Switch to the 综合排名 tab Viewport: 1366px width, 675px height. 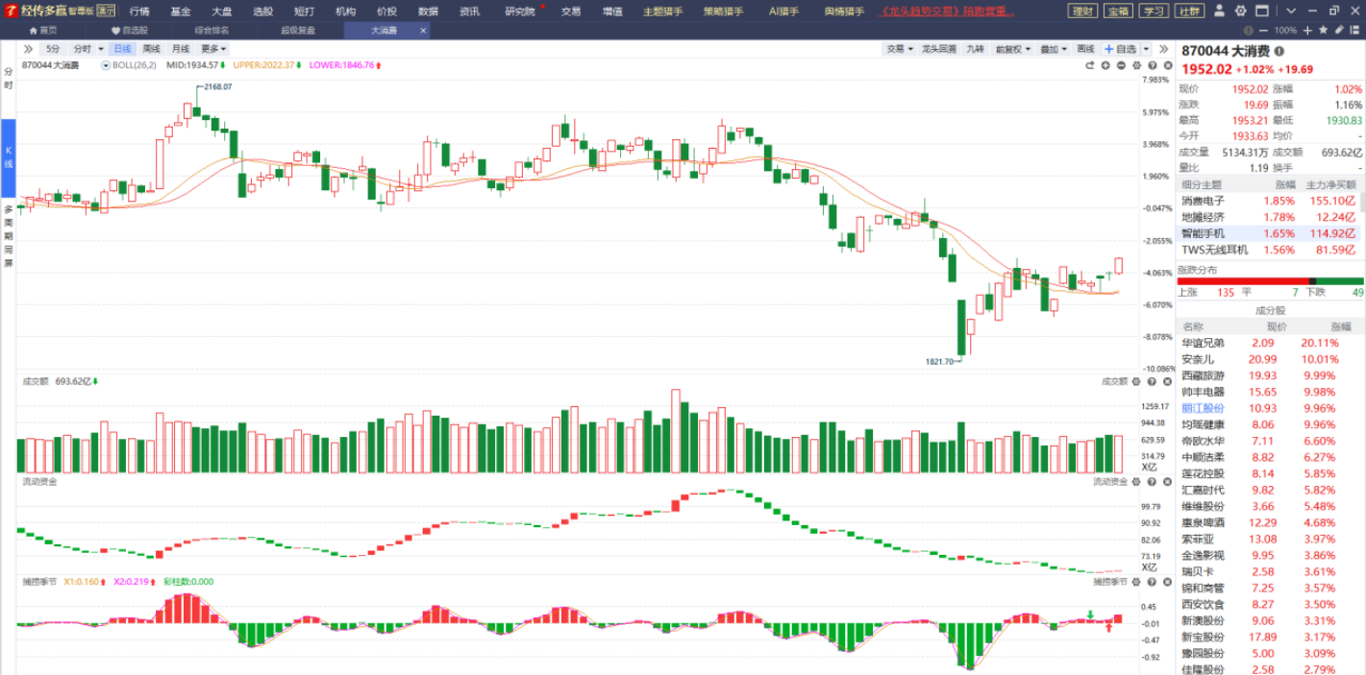coord(211,30)
